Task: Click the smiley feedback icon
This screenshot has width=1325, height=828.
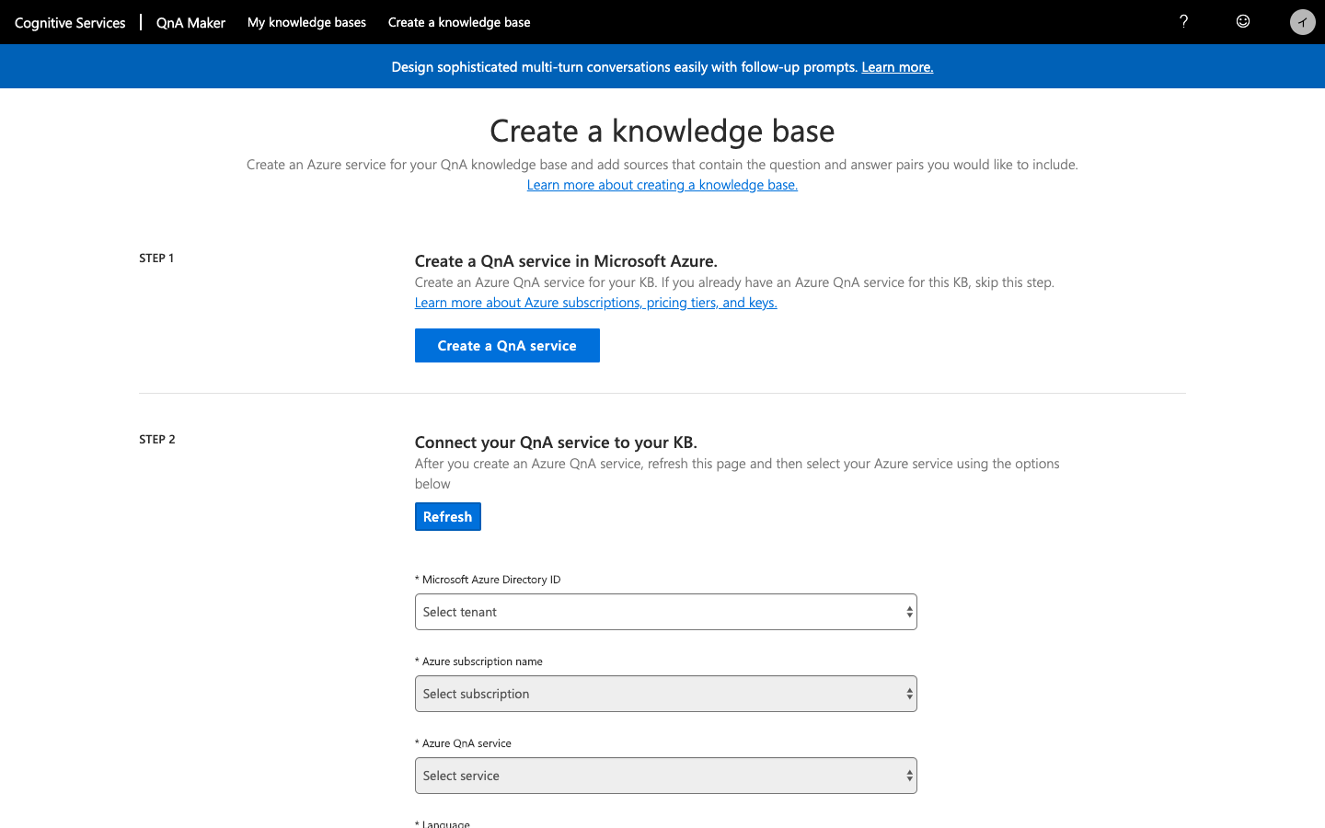Action: click(x=1243, y=21)
